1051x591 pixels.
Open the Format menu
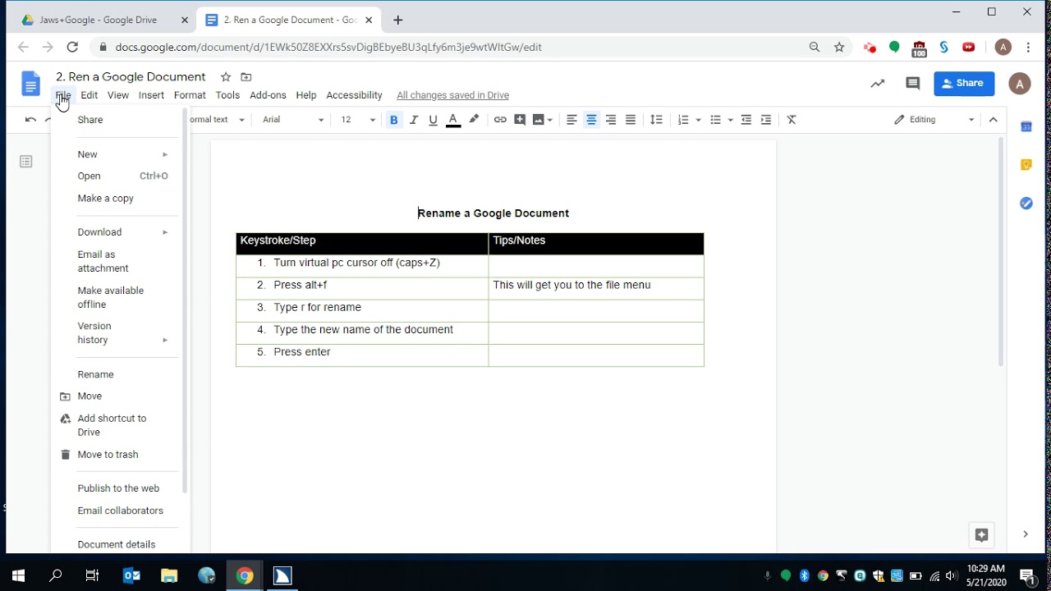tap(190, 95)
